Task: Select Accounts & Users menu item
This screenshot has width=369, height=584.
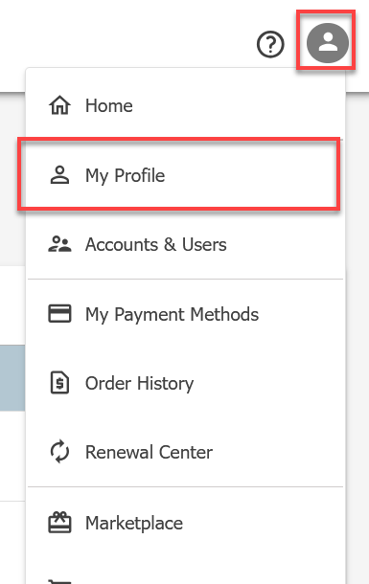Action: (x=186, y=244)
